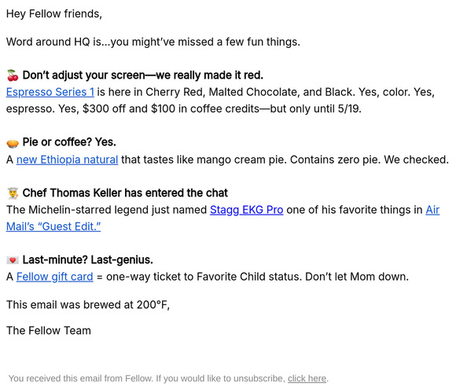Click the 'Hey Fellow friends' greeting
This screenshot has height=386, width=456.
pyautogui.click(x=54, y=14)
